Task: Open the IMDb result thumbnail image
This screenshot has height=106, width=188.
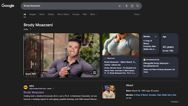Action: coord(109,92)
